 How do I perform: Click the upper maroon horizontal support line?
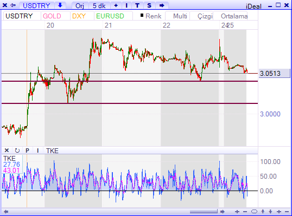point(130,81)
